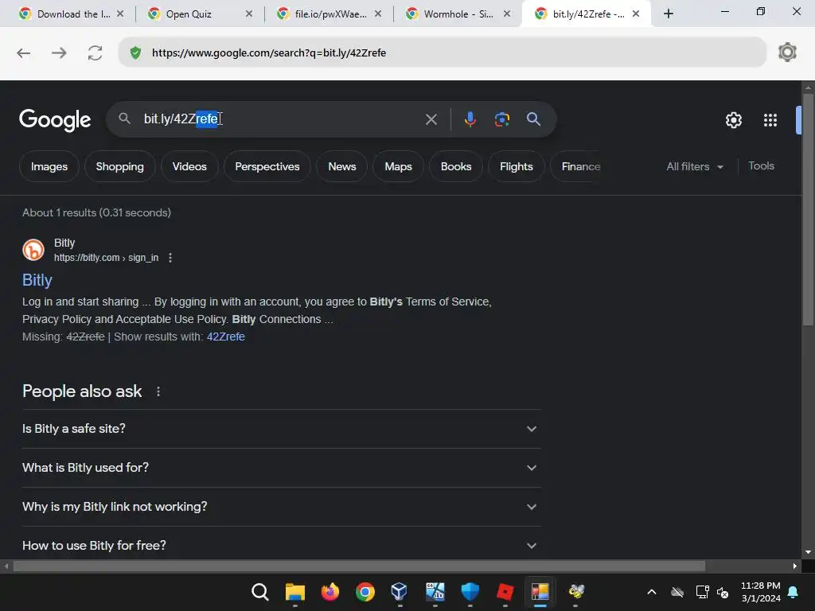This screenshot has height=611, width=815.
Task: Expand "What is Bitly used for?"
Action: [281, 468]
